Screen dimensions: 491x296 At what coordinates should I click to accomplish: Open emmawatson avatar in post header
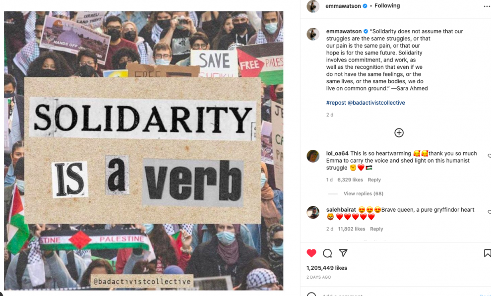[x=313, y=6]
